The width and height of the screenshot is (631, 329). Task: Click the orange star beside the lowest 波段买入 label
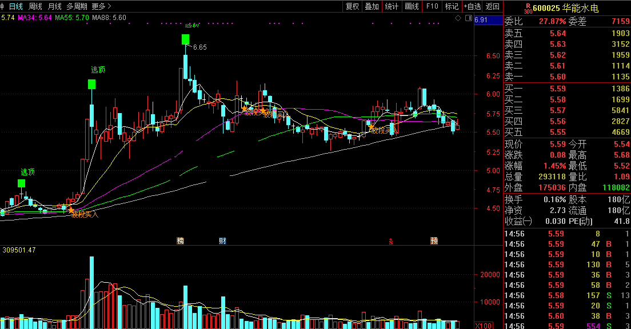point(71,210)
